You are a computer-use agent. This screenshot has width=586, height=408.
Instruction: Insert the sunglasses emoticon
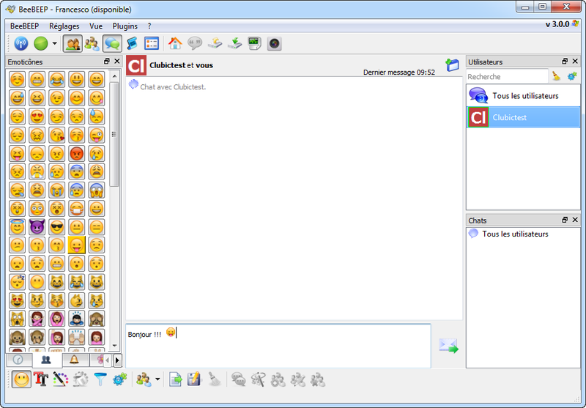tap(57, 227)
